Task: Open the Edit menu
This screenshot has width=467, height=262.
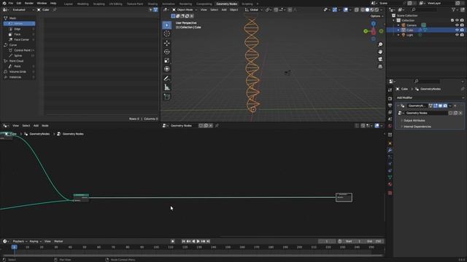Action: pos(19,3)
